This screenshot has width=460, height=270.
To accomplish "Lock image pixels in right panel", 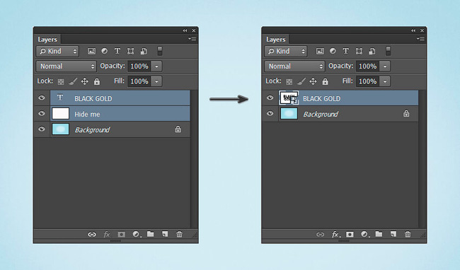I will tap(301, 81).
